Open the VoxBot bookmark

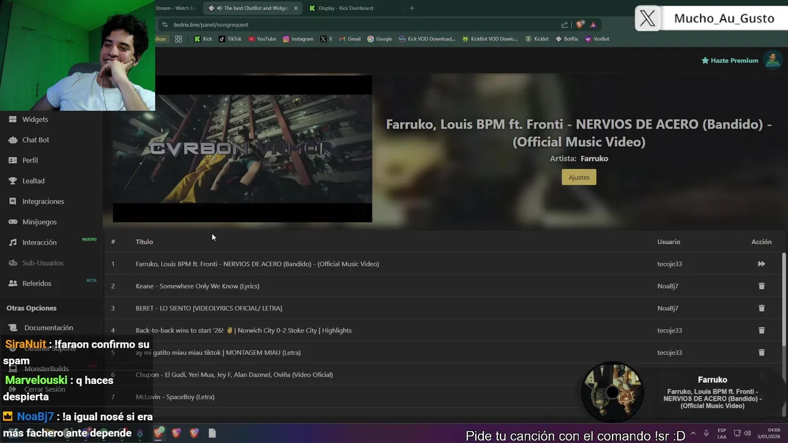tap(597, 39)
